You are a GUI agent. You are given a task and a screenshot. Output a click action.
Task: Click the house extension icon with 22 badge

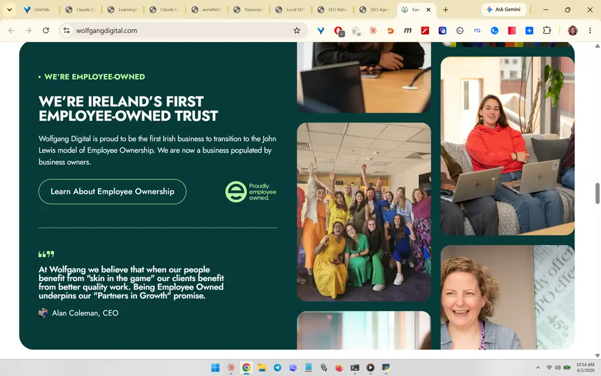coord(356,31)
